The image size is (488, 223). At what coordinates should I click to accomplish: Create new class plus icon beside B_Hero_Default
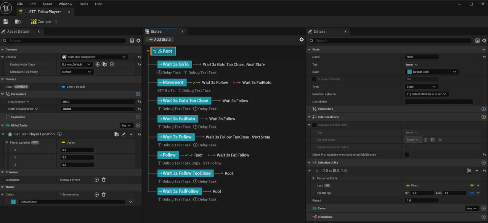[x=112, y=64]
